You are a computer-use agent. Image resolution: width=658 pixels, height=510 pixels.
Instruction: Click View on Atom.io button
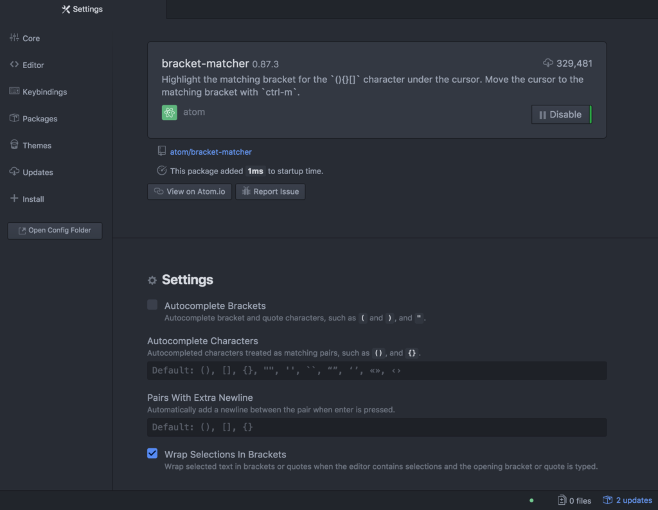pos(190,191)
